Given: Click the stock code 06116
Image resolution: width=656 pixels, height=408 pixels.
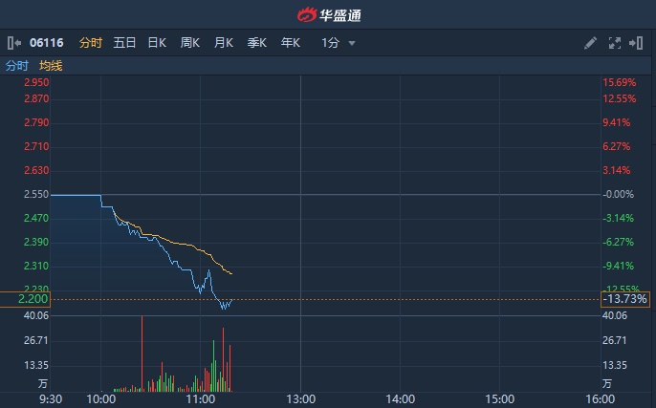Looking at the screenshot, I should coord(47,43).
